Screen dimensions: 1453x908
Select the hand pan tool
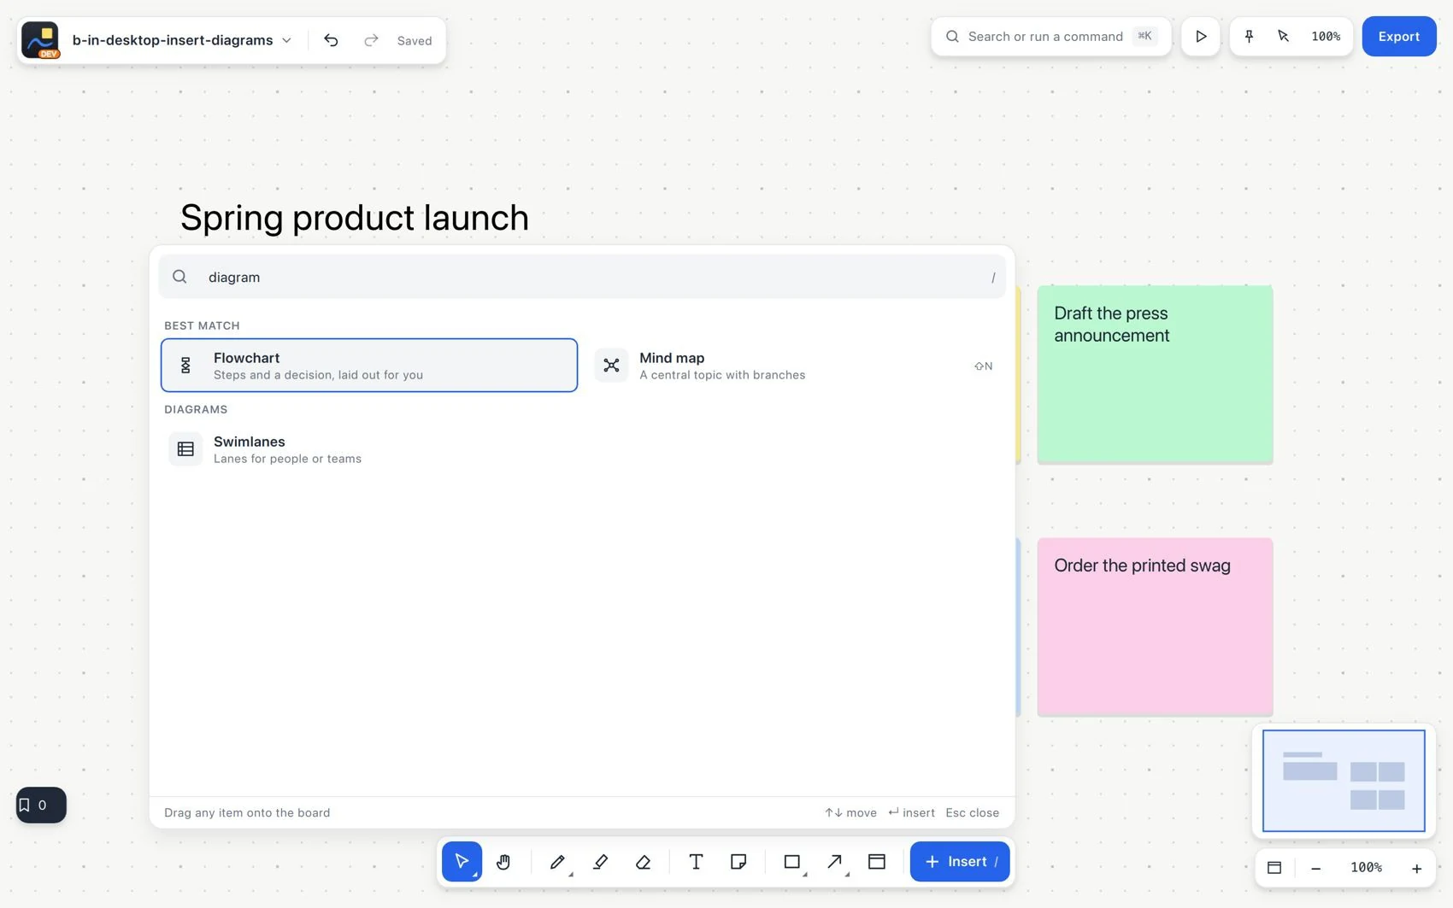pos(503,862)
